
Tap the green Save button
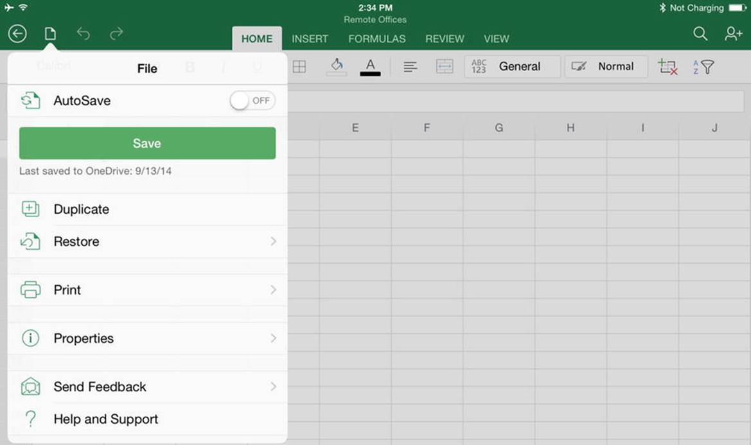[148, 143]
